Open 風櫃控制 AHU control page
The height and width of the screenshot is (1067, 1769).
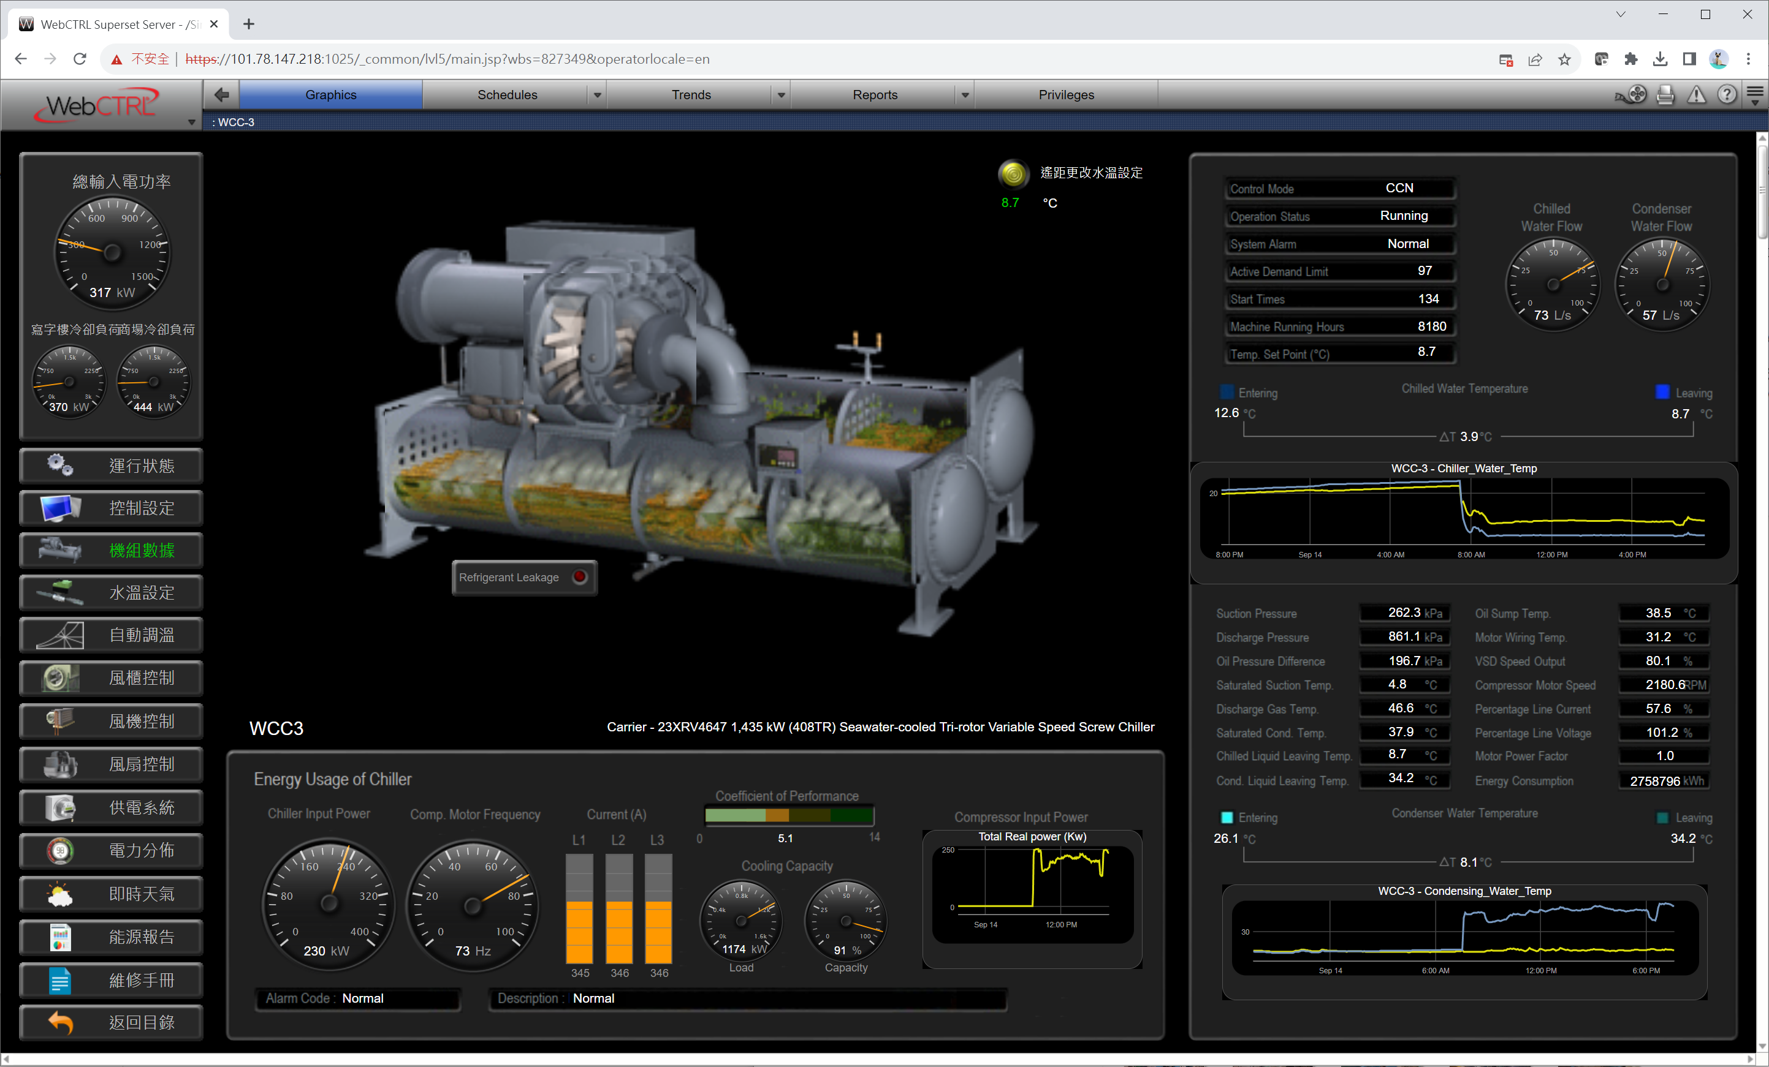pyautogui.click(x=112, y=678)
